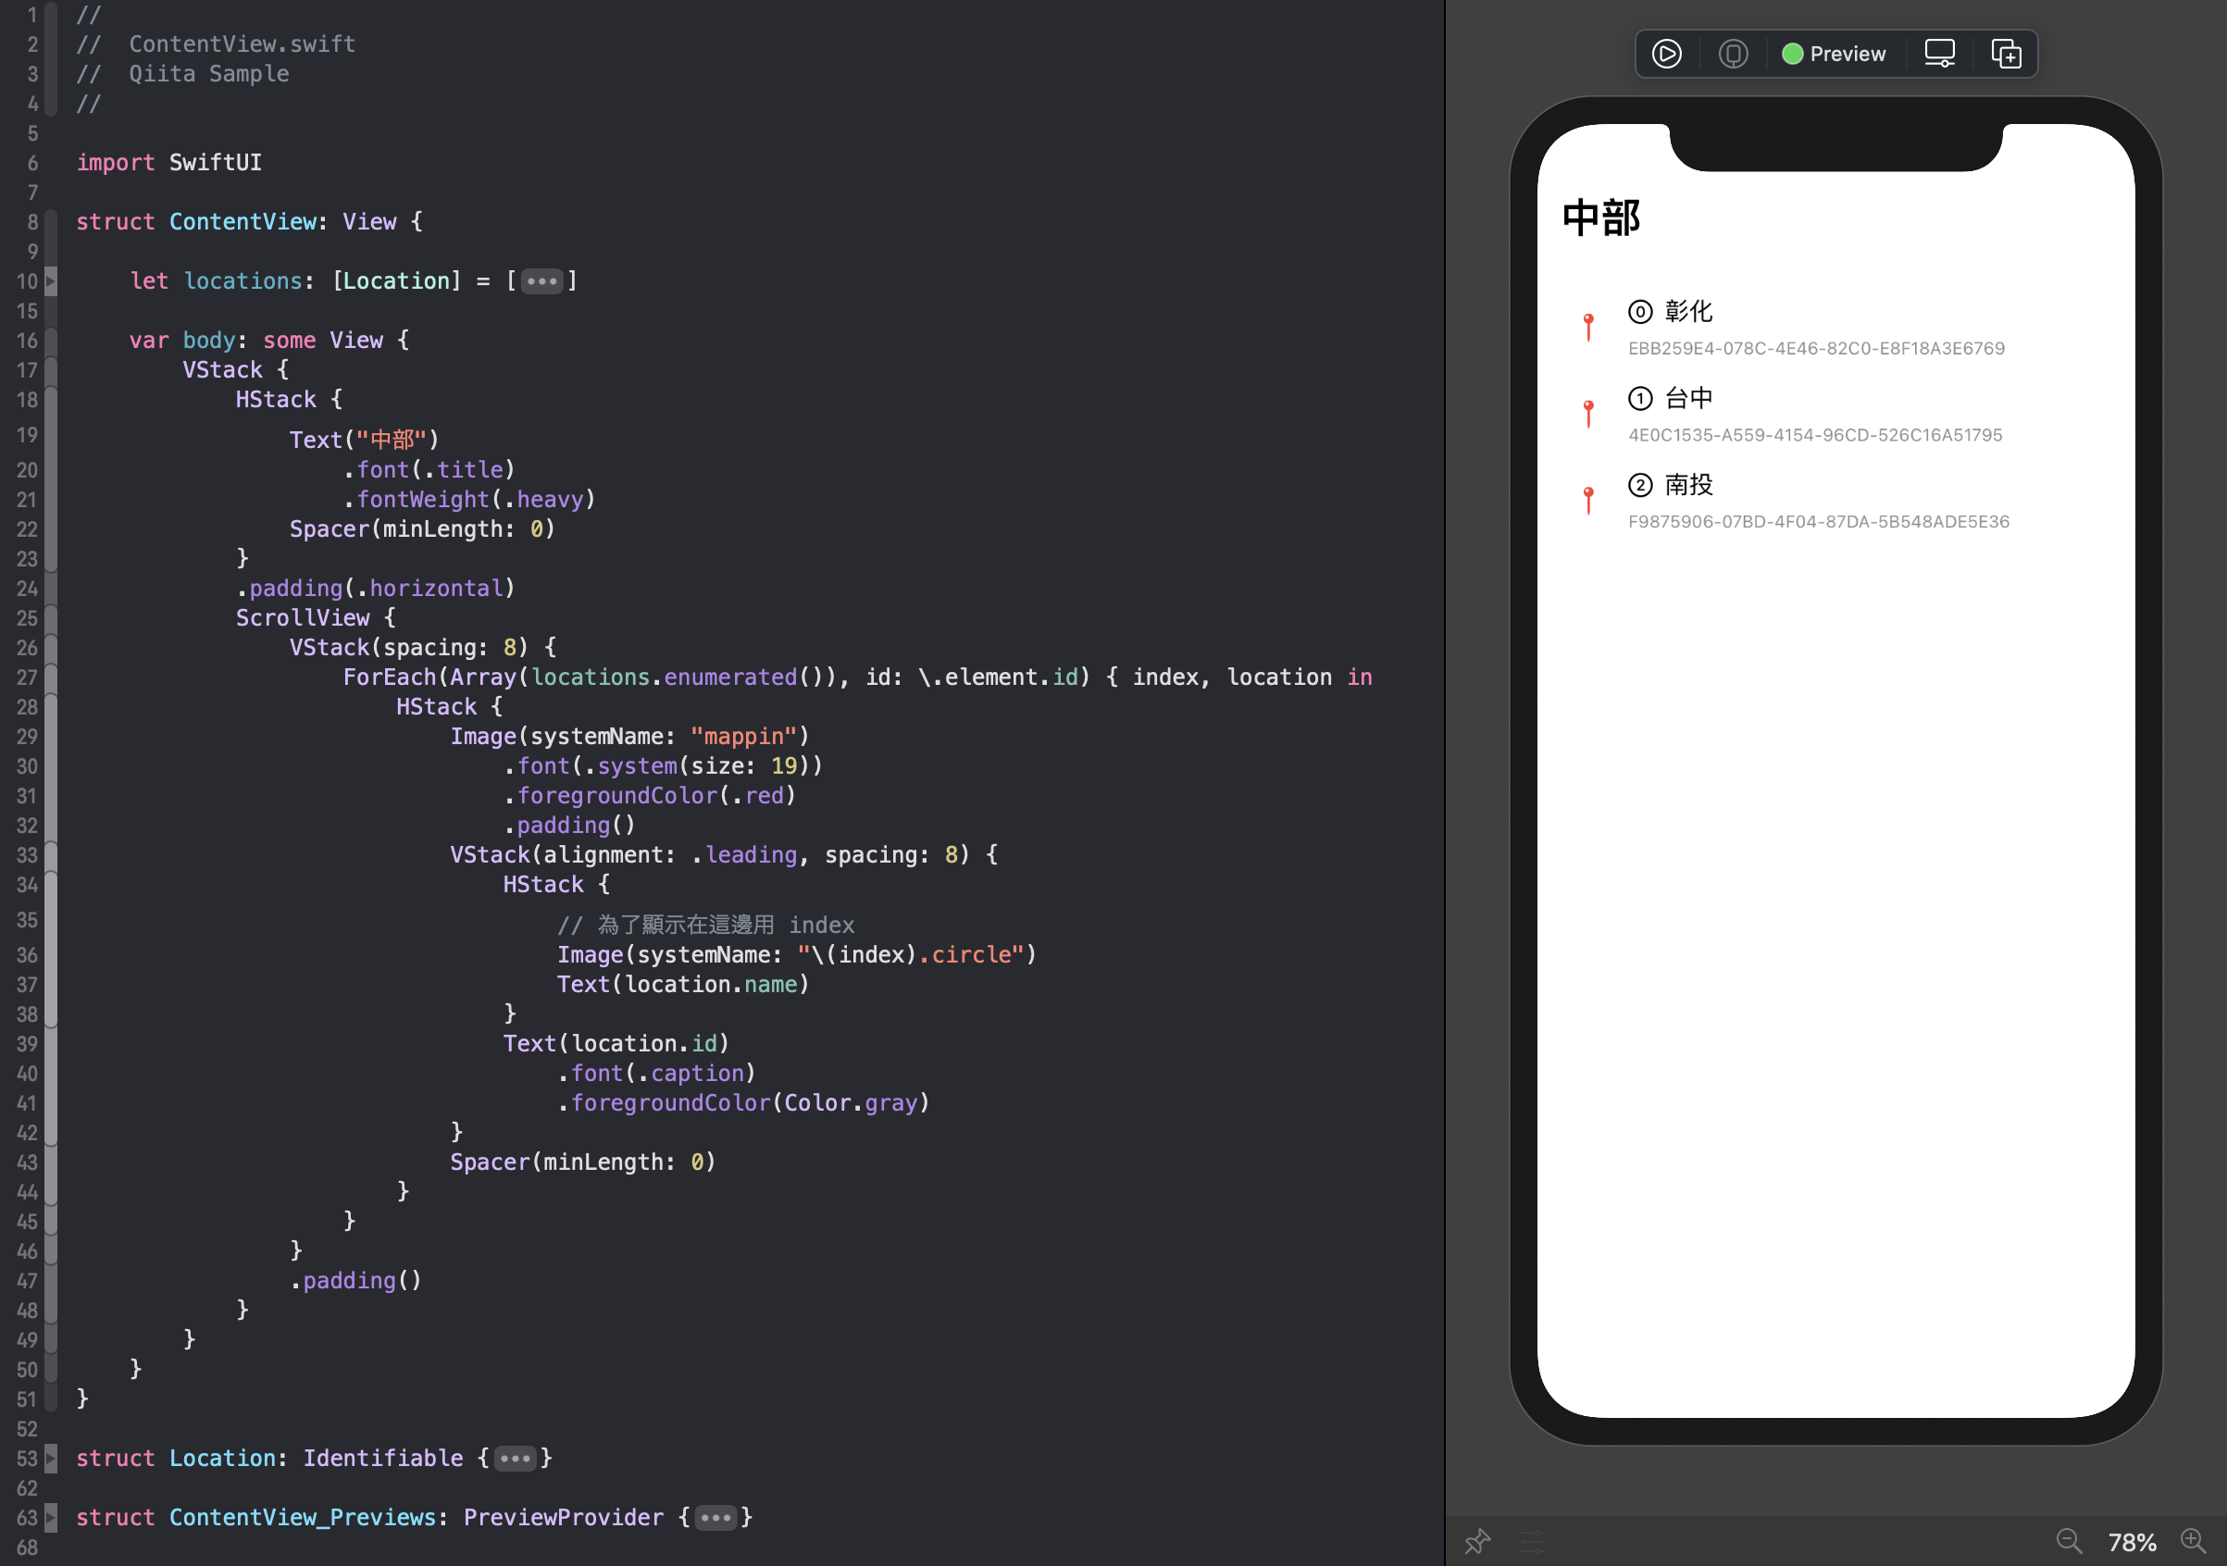2227x1566 pixels.
Task: Pin the preview with the pushpin icon
Action: [1477, 1540]
